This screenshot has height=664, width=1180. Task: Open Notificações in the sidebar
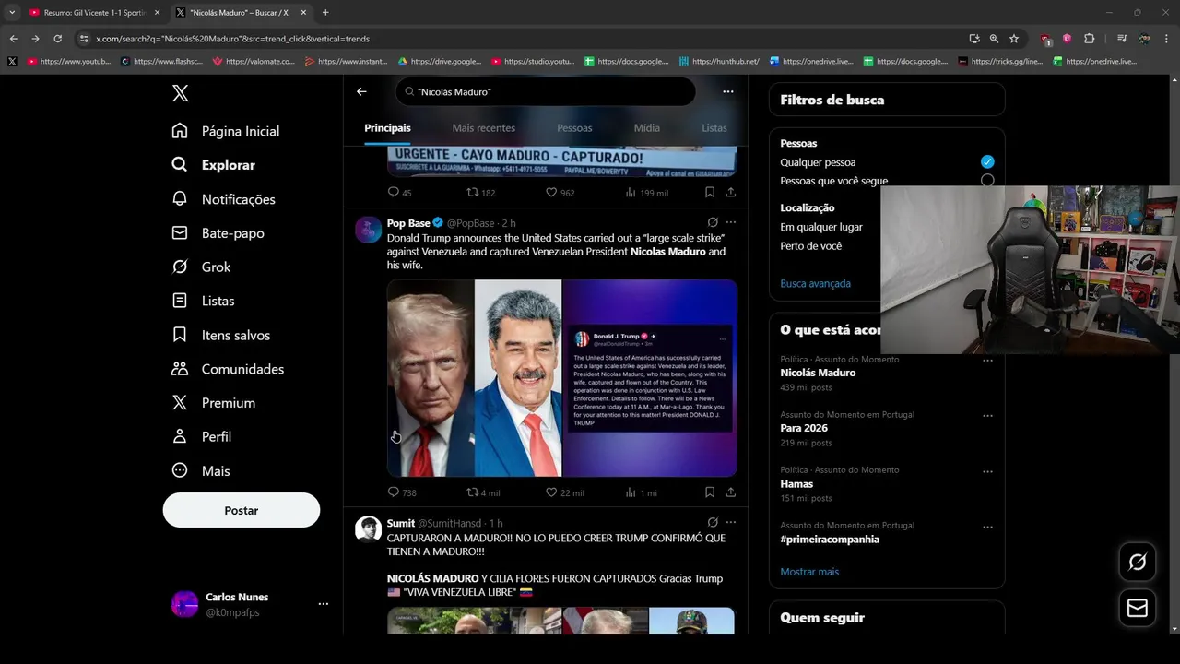tap(224, 199)
